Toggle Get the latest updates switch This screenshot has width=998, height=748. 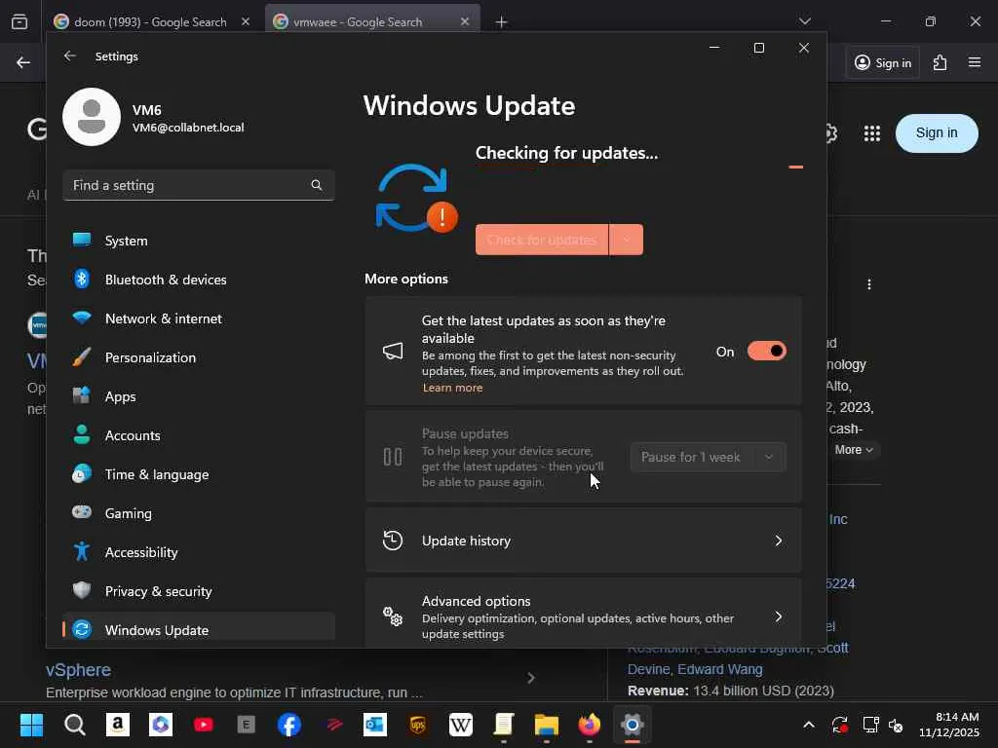766,351
